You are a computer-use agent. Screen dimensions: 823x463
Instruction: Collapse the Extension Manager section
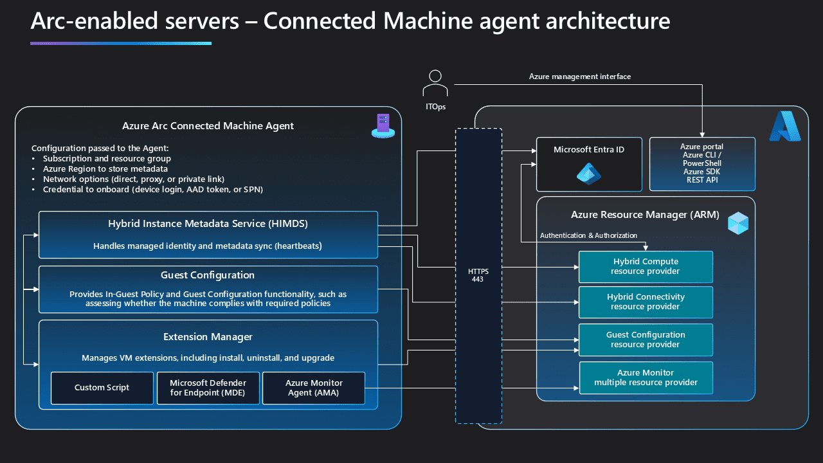point(208,336)
